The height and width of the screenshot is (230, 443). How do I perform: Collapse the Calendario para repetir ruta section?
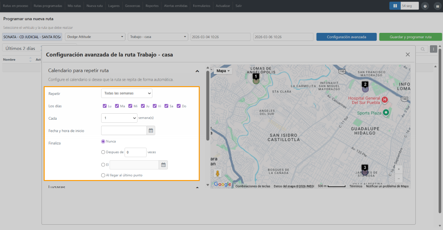pyautogui.click(x=197, y=71)
